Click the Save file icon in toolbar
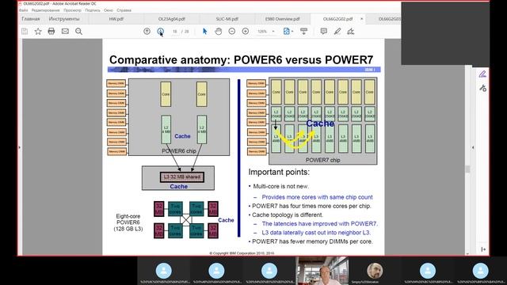Viewport: 507px width, 285px height. pyautogui.click(x=25, y=32)
